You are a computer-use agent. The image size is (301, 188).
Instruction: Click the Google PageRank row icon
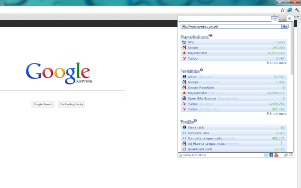tap(184, 87)
